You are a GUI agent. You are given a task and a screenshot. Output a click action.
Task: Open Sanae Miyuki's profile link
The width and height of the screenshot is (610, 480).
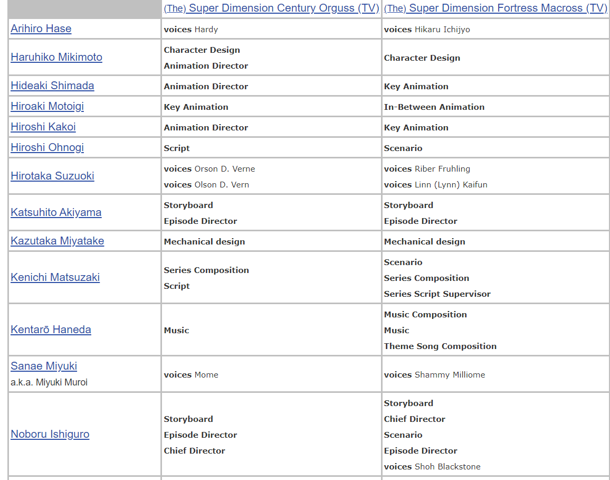click(44, 366)
